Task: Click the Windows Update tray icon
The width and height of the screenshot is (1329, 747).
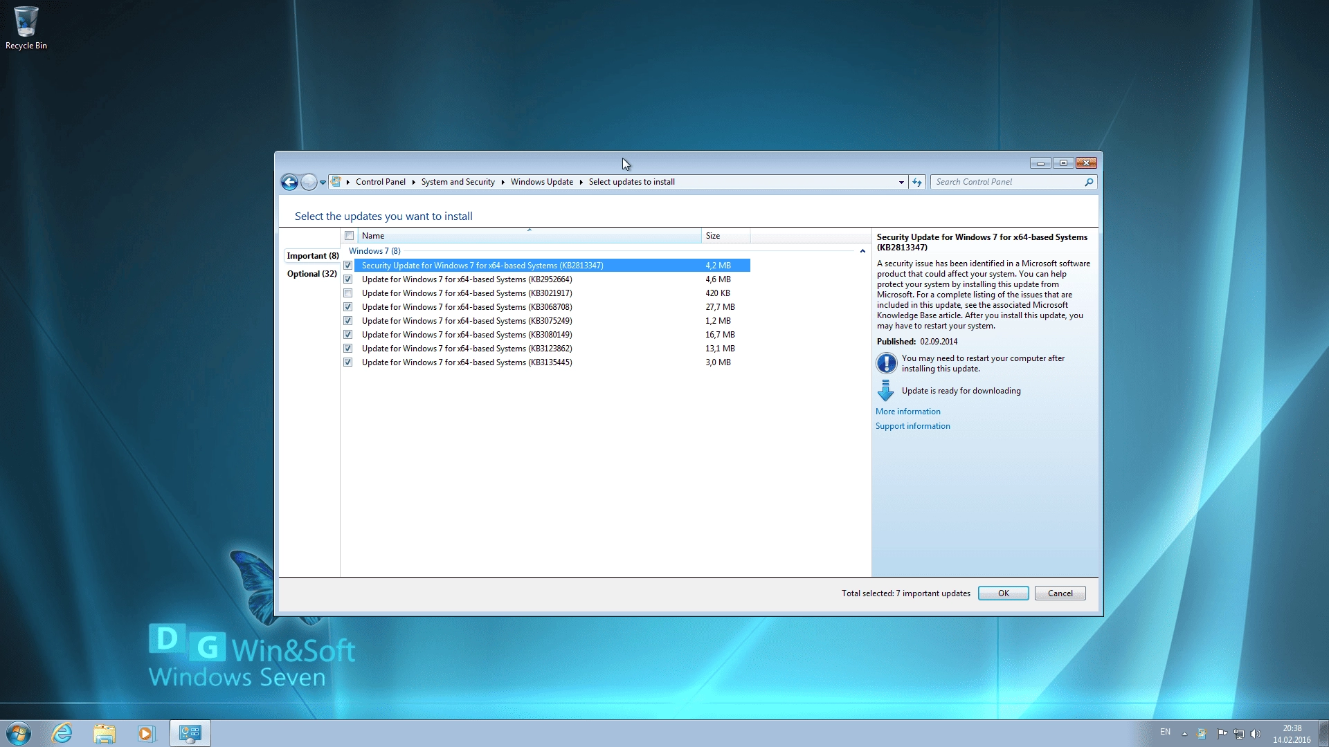Action: (x=1202, y=734)
